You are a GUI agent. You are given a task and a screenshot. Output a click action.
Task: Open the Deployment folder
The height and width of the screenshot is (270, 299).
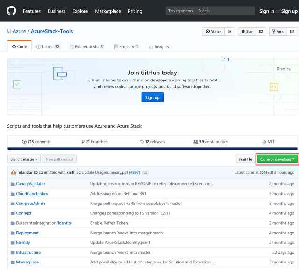pos(27,233)
